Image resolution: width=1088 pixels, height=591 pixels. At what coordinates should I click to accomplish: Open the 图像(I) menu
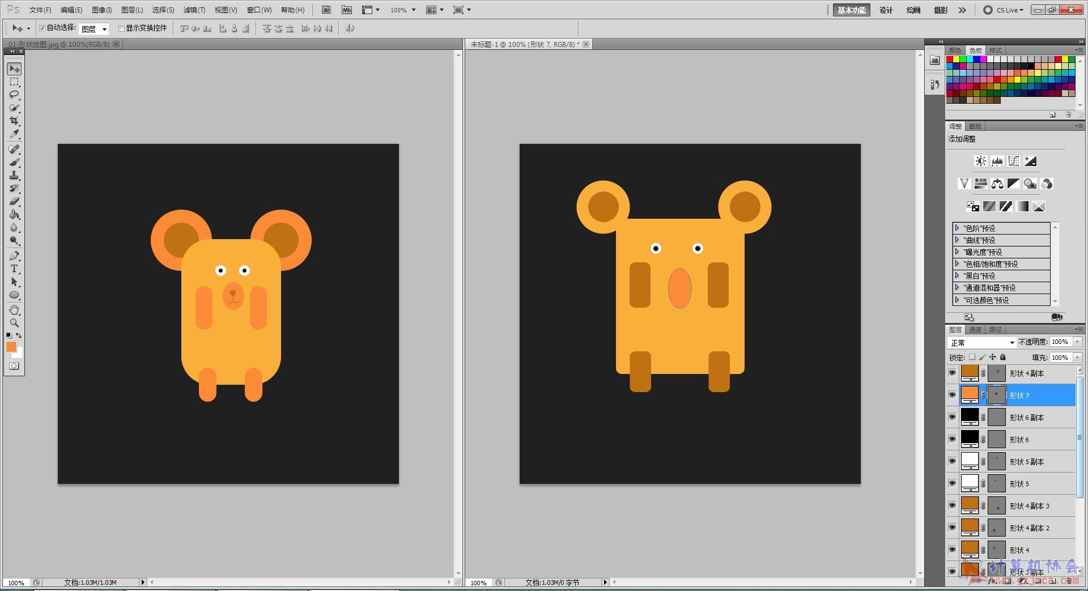click(x=102, y=10)
